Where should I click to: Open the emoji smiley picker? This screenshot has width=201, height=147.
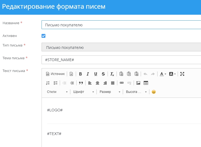click(154, 92)
